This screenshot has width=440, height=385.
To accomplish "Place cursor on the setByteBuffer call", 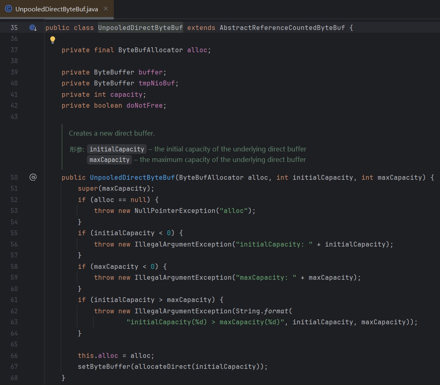I will (104, 366).
